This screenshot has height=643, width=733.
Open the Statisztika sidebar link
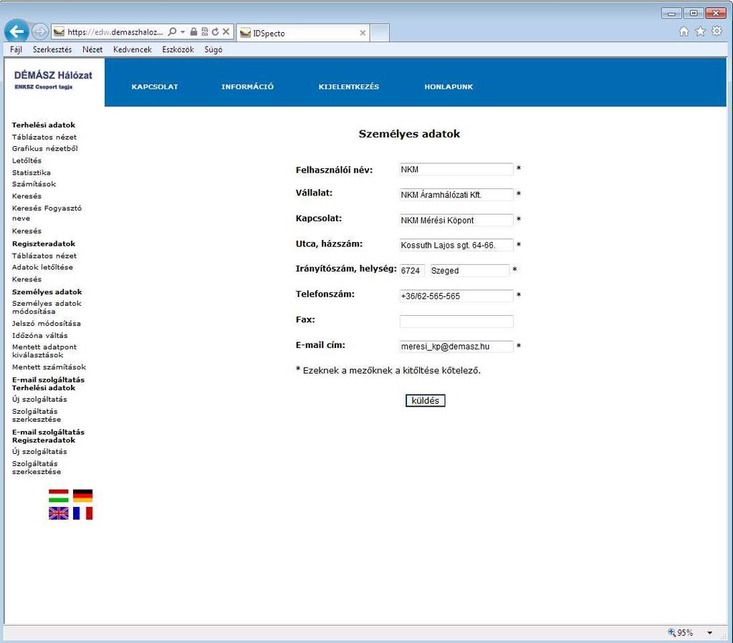tap(32, 173)
